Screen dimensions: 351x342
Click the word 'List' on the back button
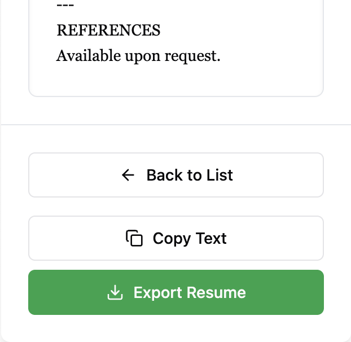(220, 175)
